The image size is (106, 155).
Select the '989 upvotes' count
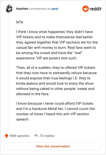tap(19, 136)
